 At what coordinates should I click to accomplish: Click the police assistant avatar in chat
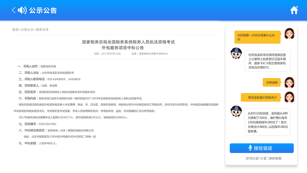coord(237,53)
